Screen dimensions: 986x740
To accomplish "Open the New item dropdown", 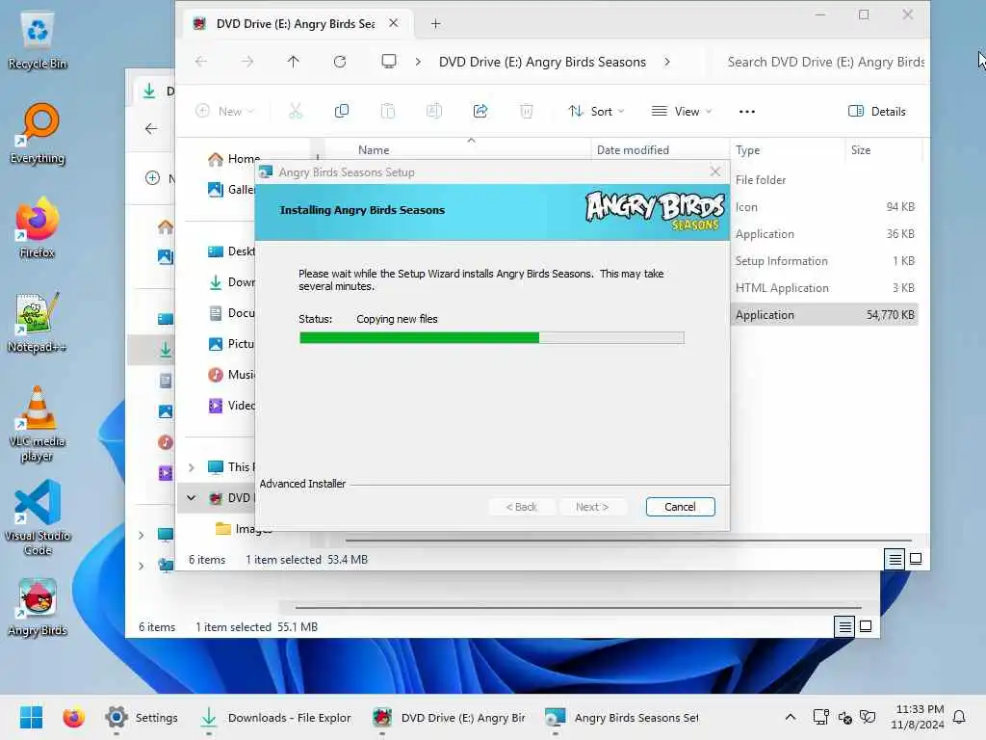I will 225,112.
